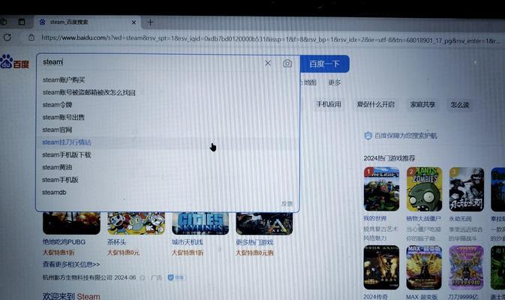Click the 永劫无间 title link
Image resolution: width=505 pixels, height=300 pixels.
point(460,219)
